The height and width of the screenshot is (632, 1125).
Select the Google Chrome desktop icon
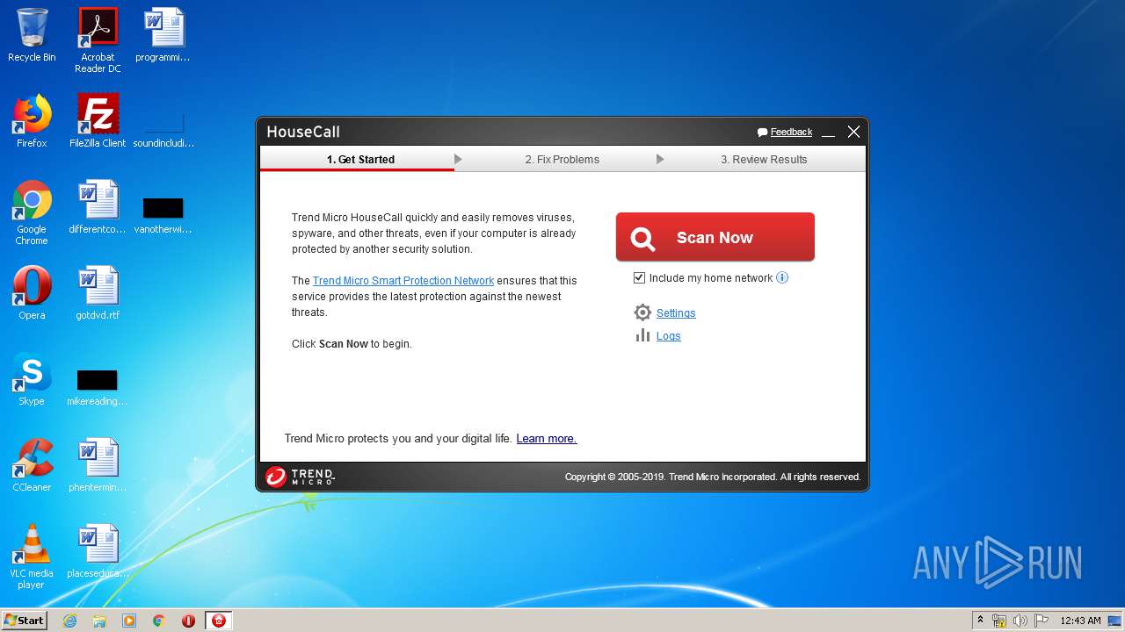coord(32,212)
